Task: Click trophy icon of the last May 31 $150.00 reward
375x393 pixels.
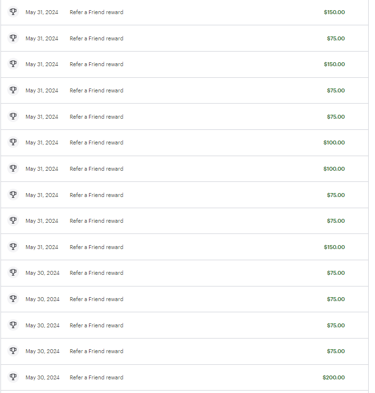Action: [13, 247]
